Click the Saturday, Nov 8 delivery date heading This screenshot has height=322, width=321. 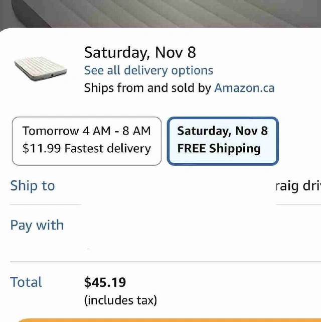(x=140, y=52)
